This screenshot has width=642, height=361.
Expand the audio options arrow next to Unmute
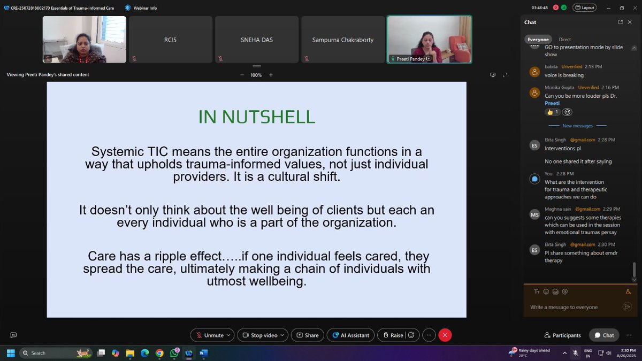click(229, 335)
